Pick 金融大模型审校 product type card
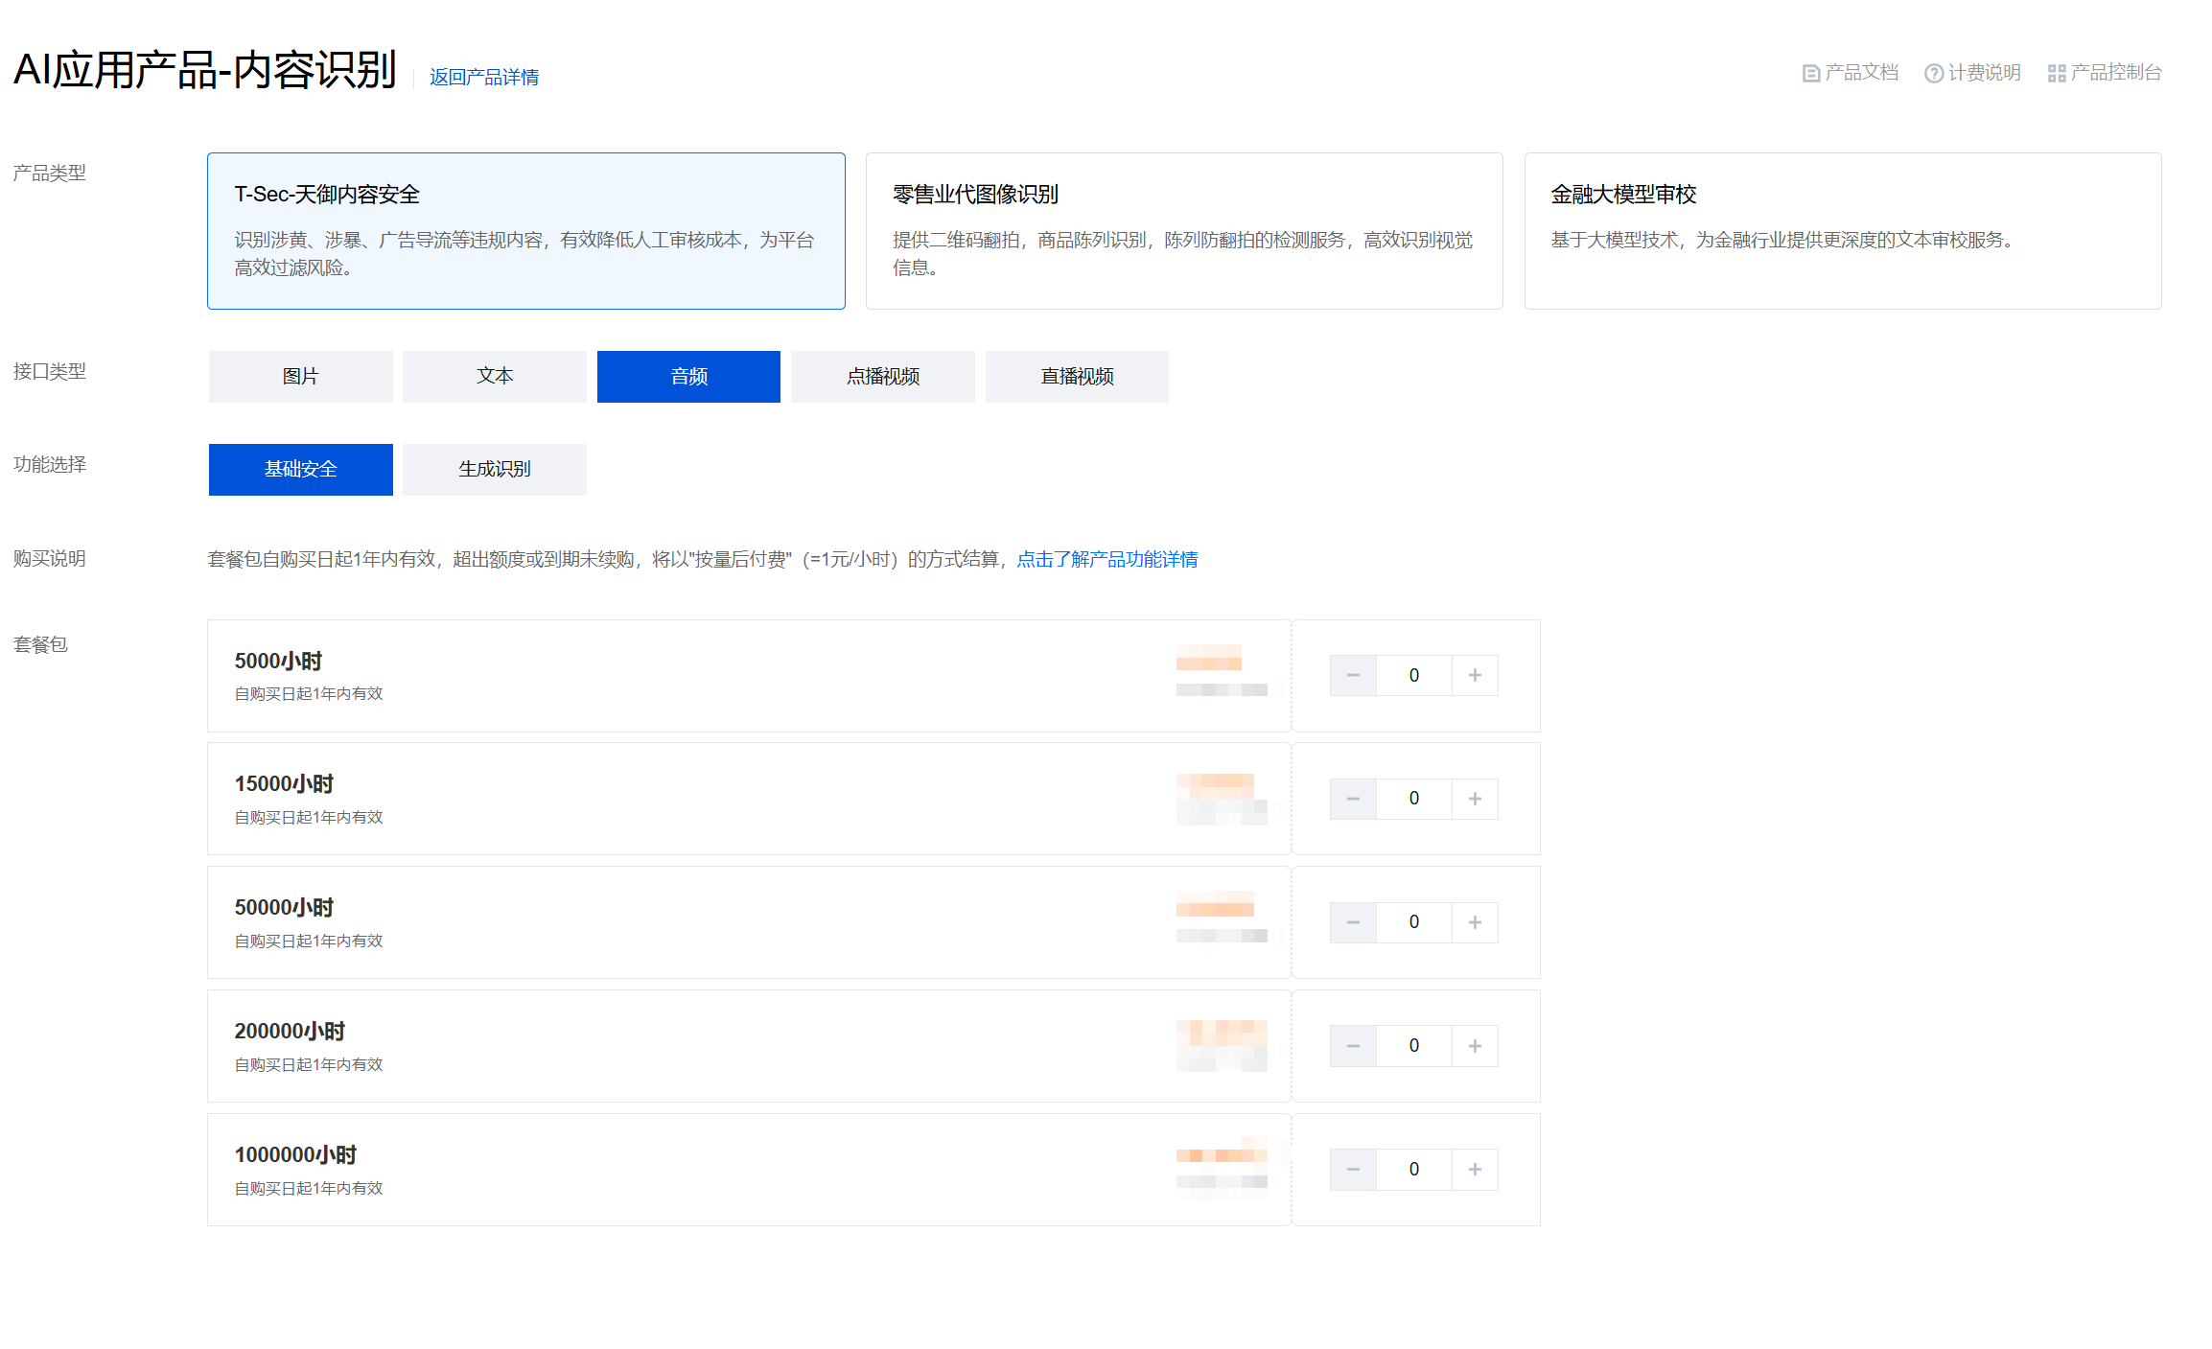Image resolution: width=2212 pixels, height=1349 pixels. 1842,231
